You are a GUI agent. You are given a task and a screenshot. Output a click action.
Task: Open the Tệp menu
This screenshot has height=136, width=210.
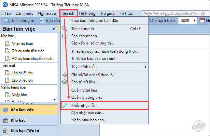click(7, 13)
